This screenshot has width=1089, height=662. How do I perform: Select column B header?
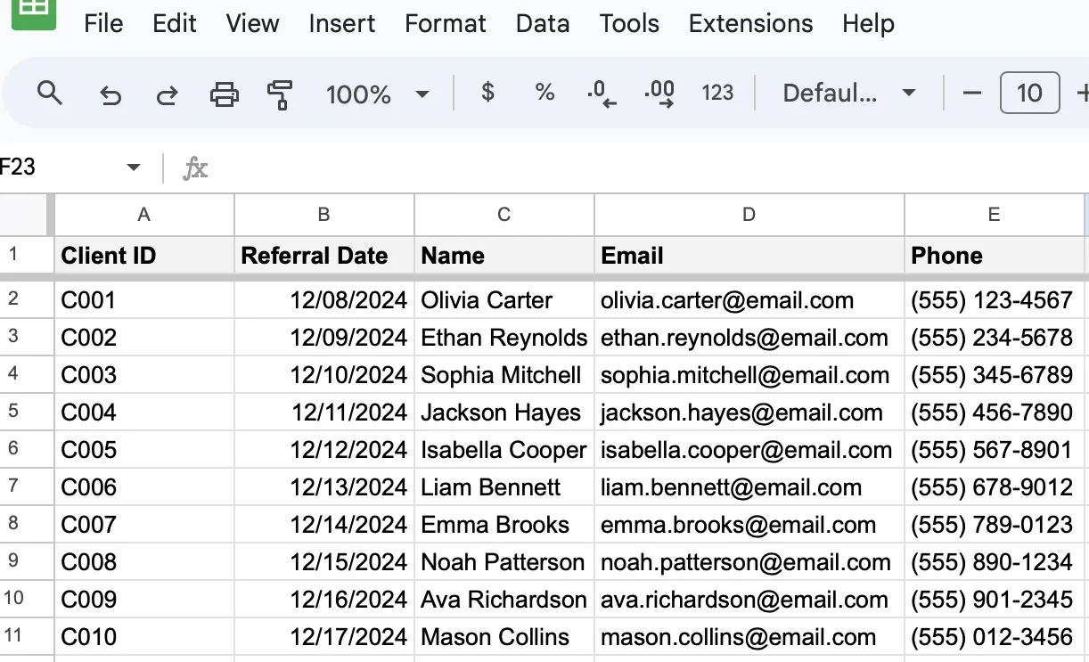coord(324,215)
